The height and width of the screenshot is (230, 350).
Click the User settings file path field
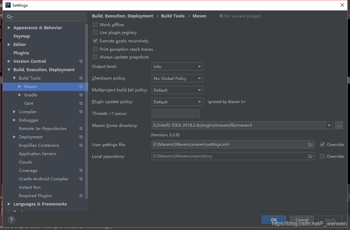click(233, 144)
